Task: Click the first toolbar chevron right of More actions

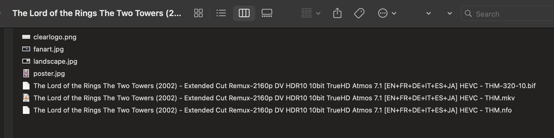Action: (x=429, y=13)
